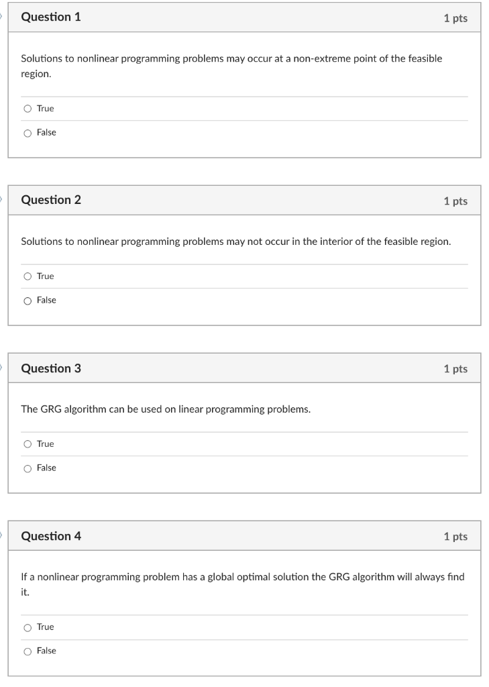Viewport: 489px width, 687px height.
Task: Click the GRG algorithm question text
Action: tap(166, 409)
